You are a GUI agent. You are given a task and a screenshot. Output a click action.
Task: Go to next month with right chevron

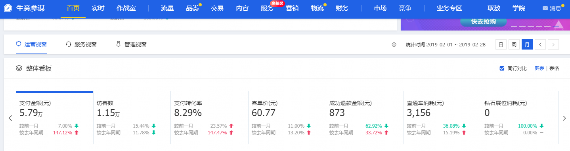(553, 44)
